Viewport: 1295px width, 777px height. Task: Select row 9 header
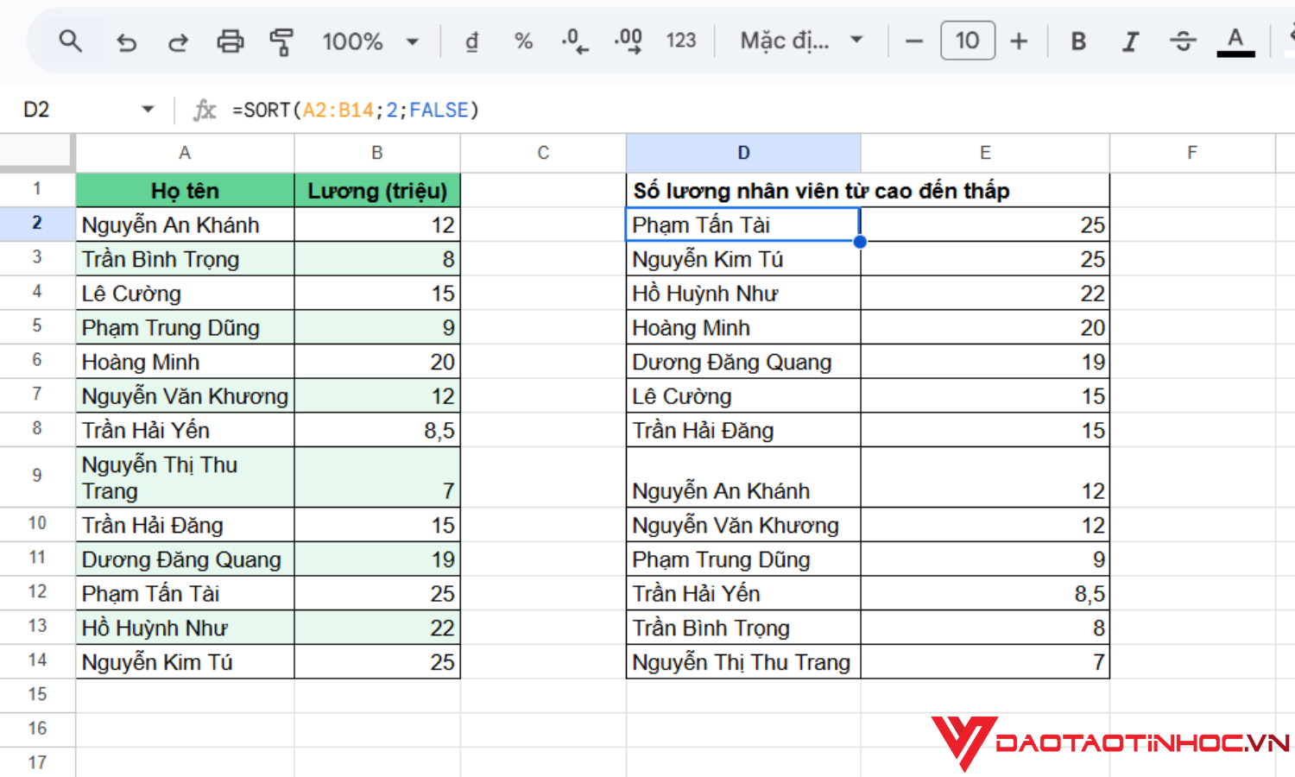click(x=37, y=477)
